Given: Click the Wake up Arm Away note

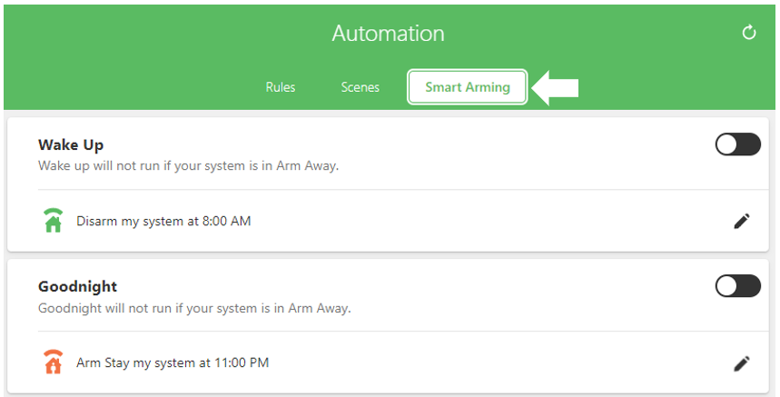Looking at the screenshot, I should [188, 165].
